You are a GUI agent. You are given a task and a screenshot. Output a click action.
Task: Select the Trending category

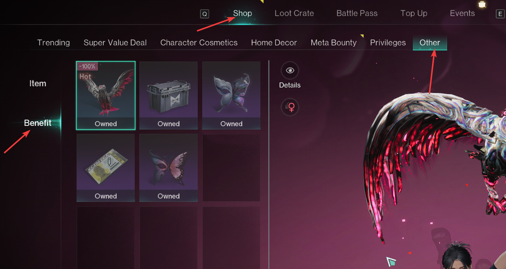[54, 43]
